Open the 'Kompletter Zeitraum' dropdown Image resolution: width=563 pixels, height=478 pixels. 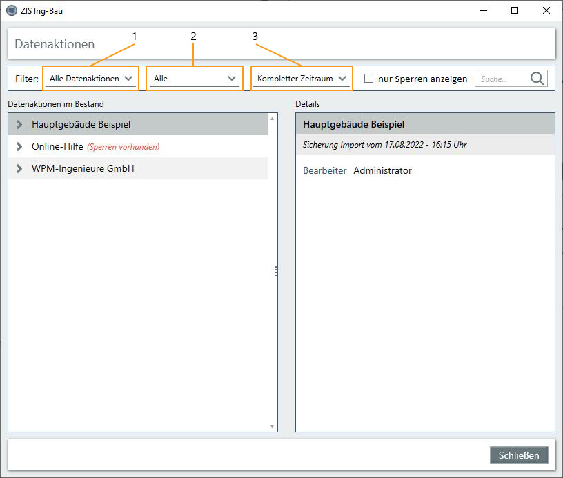(x=302, y=79)
